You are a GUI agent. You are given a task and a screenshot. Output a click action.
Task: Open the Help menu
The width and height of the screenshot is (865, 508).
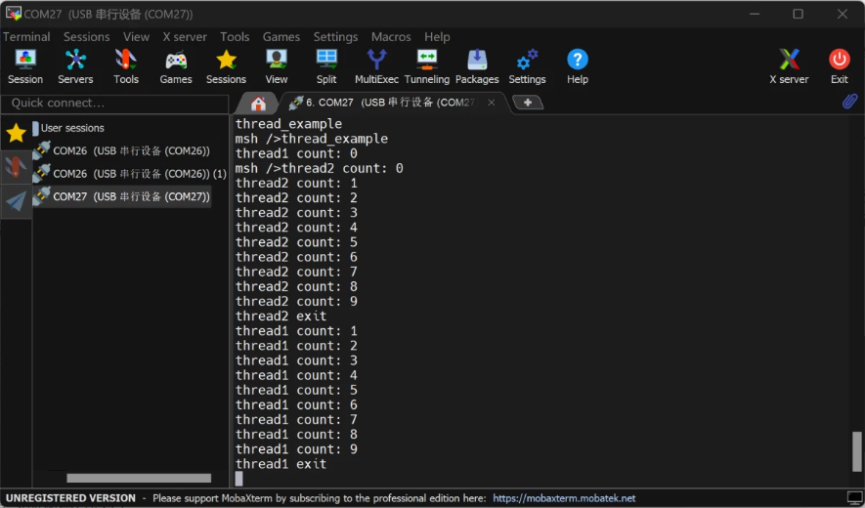437,37
